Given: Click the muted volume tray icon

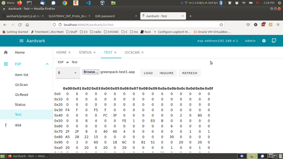Looking at the screenshot, I should point(258,3).
